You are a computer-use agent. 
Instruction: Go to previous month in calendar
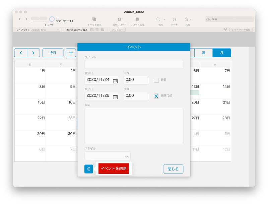[21, 53]
